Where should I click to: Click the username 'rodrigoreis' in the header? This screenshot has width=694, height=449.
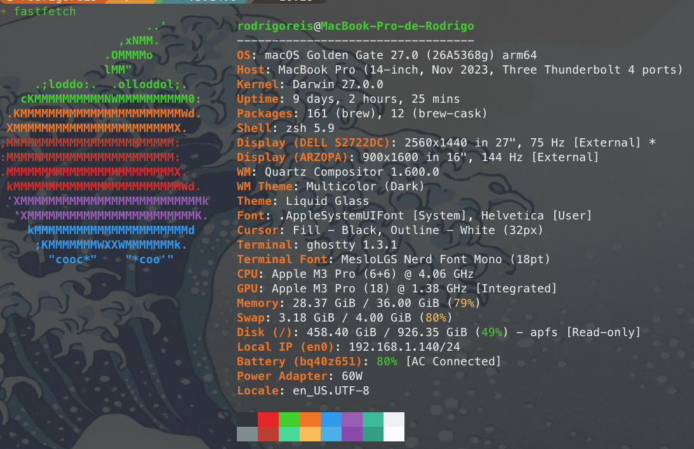(x=276, y=26)
